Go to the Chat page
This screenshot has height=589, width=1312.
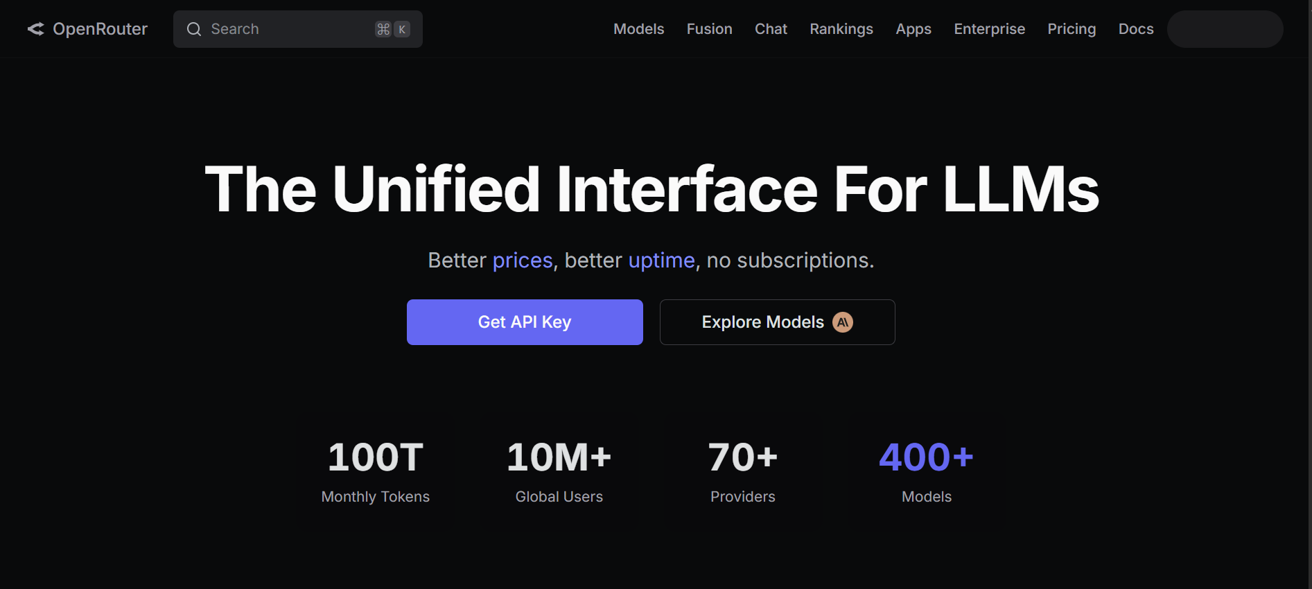point(771,29)
